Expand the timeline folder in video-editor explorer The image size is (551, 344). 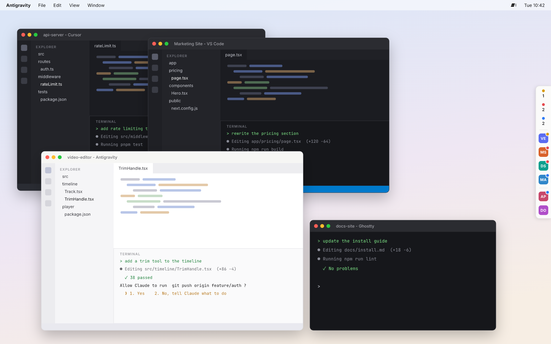[x=70, y=184]
